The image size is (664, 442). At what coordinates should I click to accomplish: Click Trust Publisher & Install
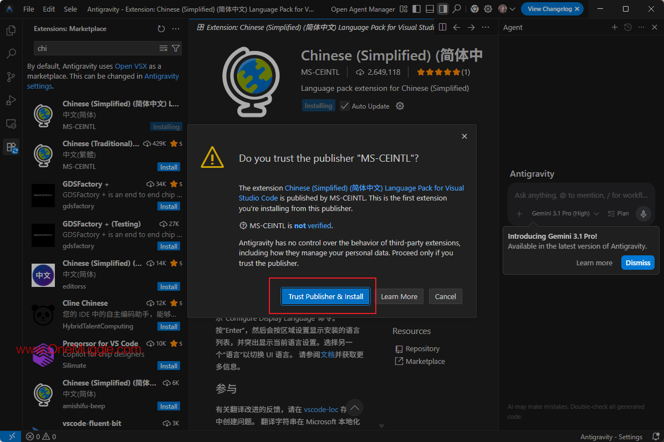[x=326, y=296]
